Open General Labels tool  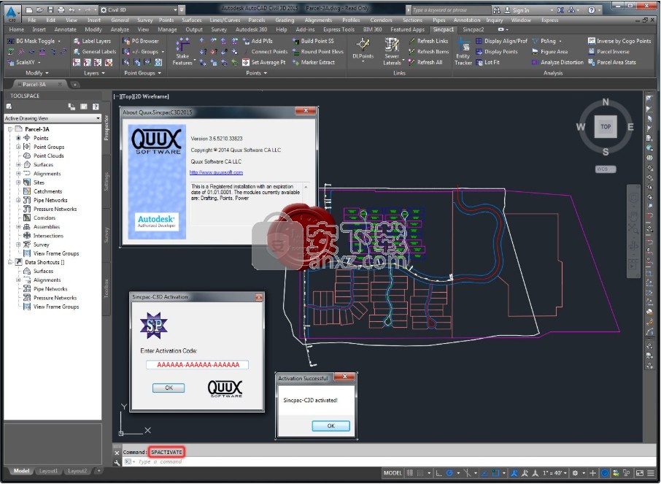tap(95, 52)
